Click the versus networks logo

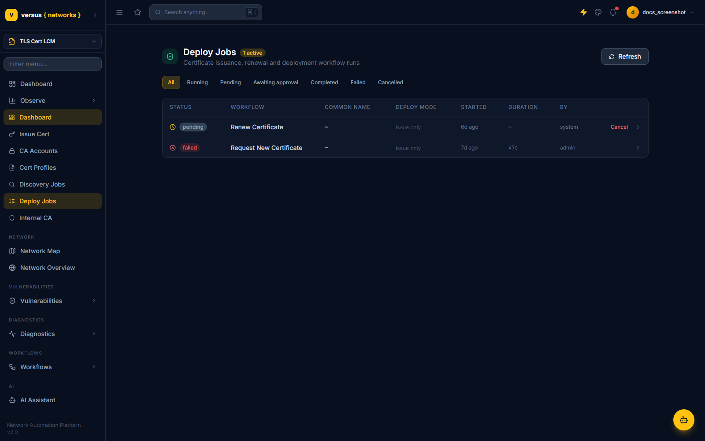coord(43,15)
